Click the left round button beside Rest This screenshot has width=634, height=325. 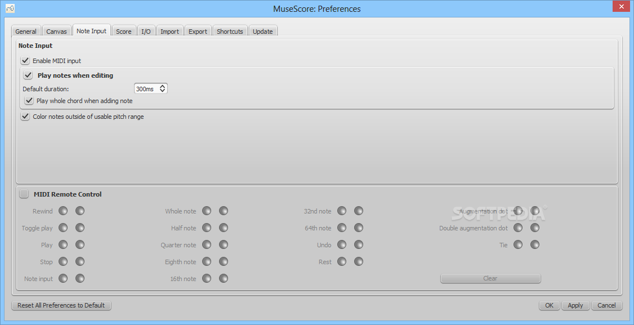pos(342,261)
